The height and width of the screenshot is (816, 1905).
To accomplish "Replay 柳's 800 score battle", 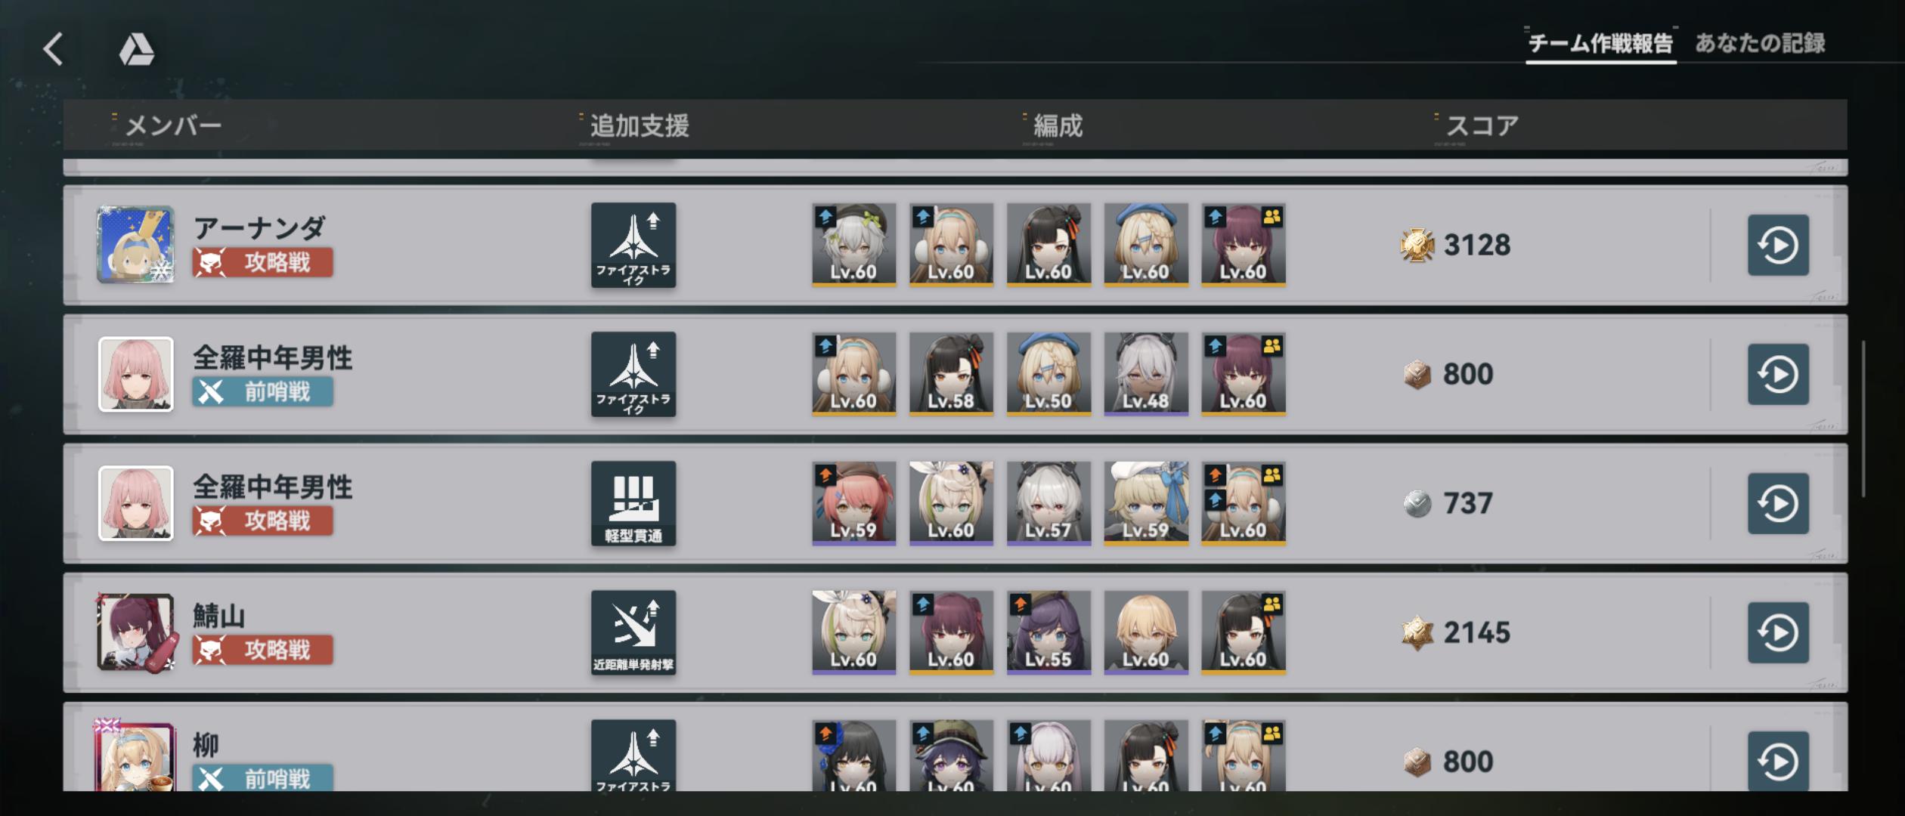I will tap(1778, 761).
